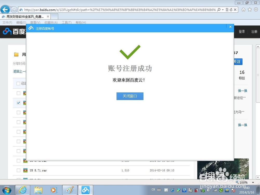Open the 收藏夹(A) menu
260x195 pixels.
pyautogui.click(x=51, y=22)
